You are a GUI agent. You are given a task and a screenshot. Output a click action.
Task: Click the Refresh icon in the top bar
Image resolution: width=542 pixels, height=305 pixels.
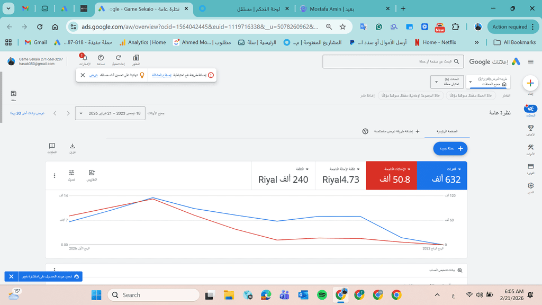click(x=119, y=58)
